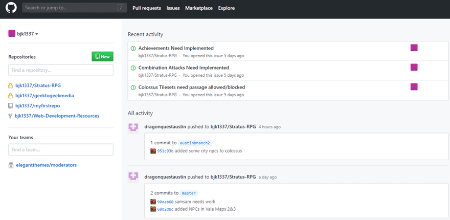Click lock icon beside bjk1337/Stratus-RPG
Screen dimensions: 450x220
point(10,85)
